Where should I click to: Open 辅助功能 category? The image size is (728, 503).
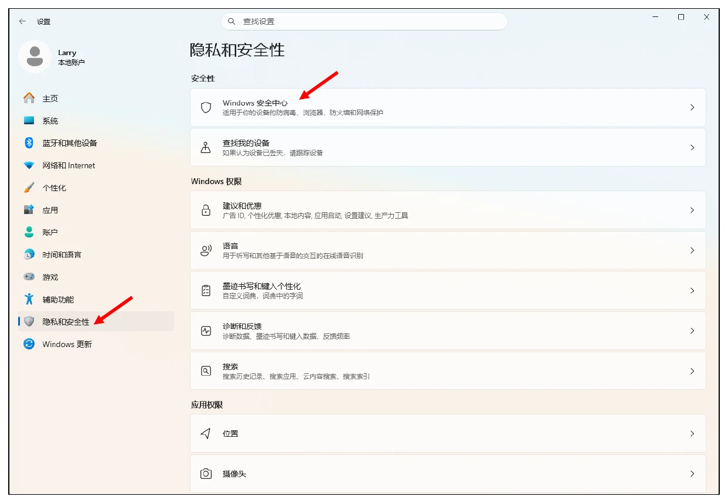[x=96, y=299]
